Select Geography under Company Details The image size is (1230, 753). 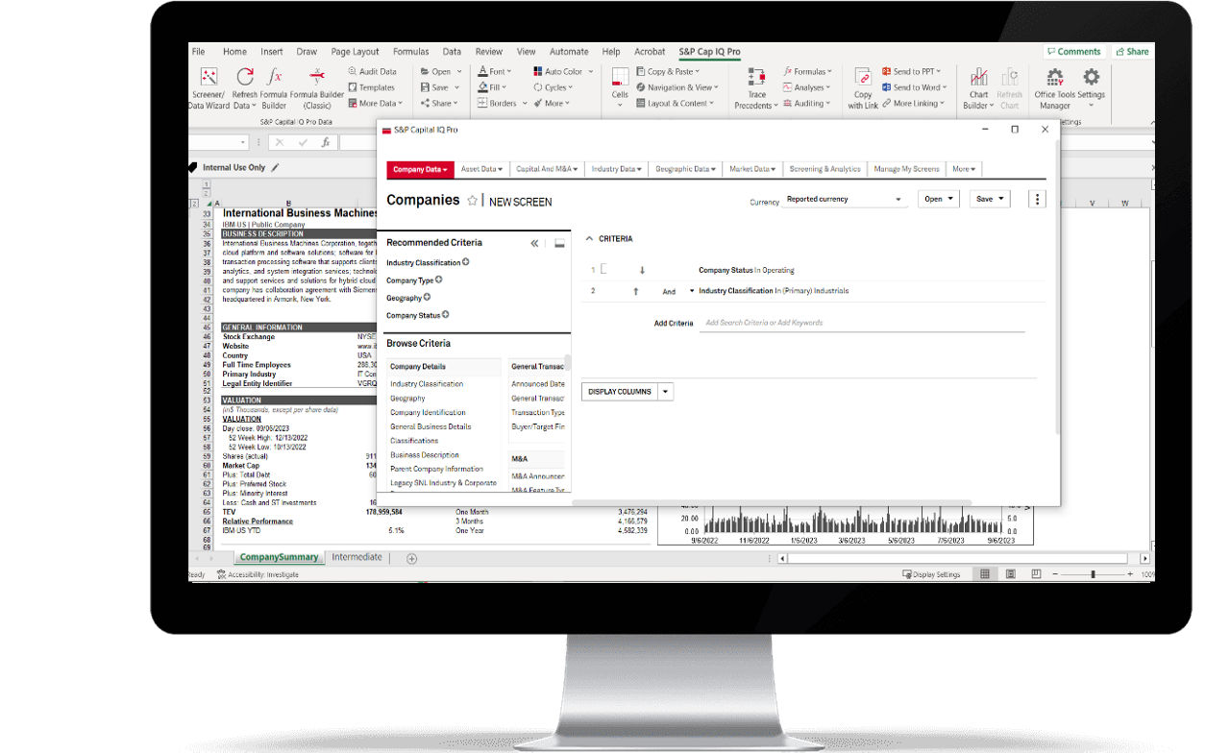pos(407,399)
